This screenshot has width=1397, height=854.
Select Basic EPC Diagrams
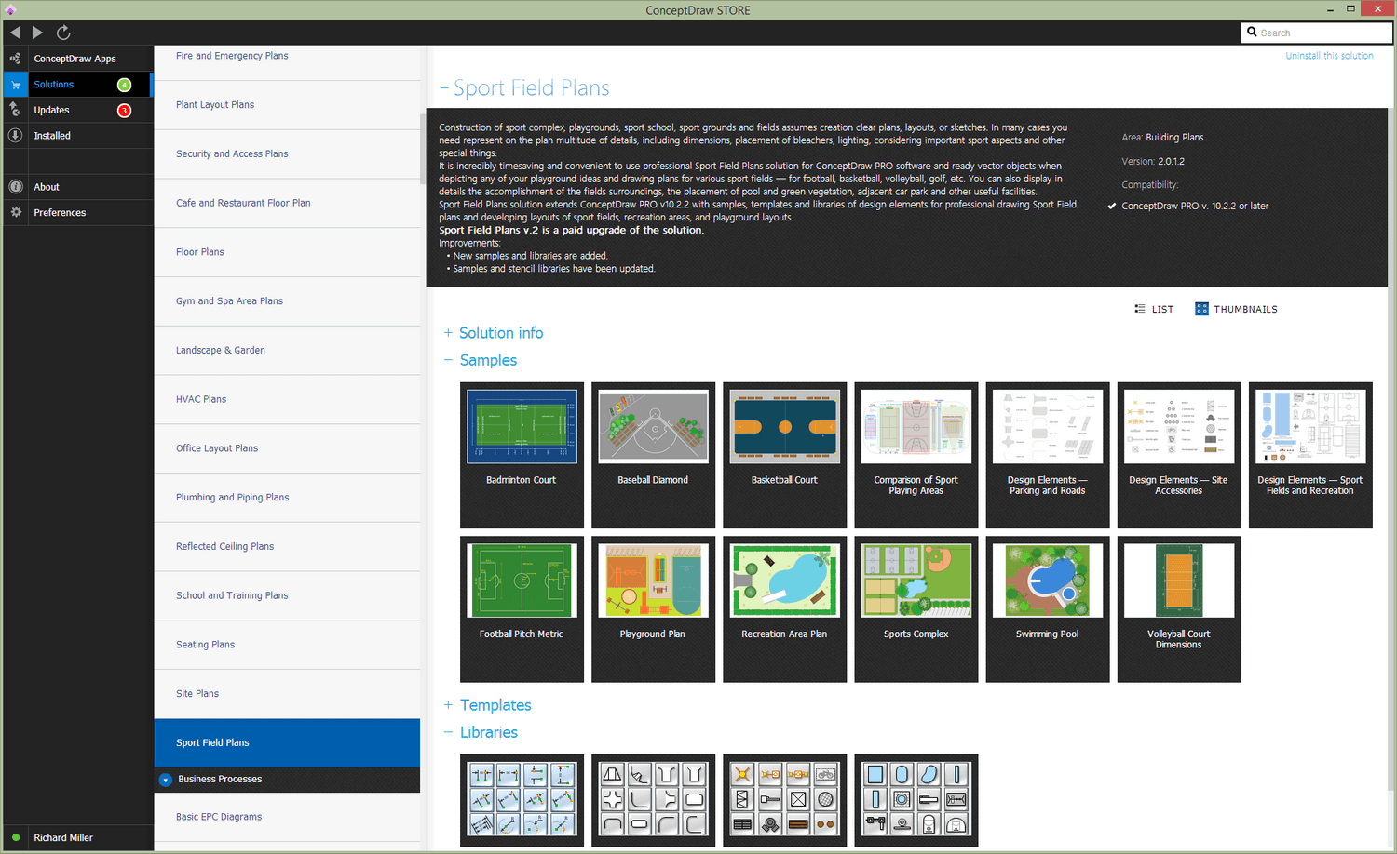(287, 817)
